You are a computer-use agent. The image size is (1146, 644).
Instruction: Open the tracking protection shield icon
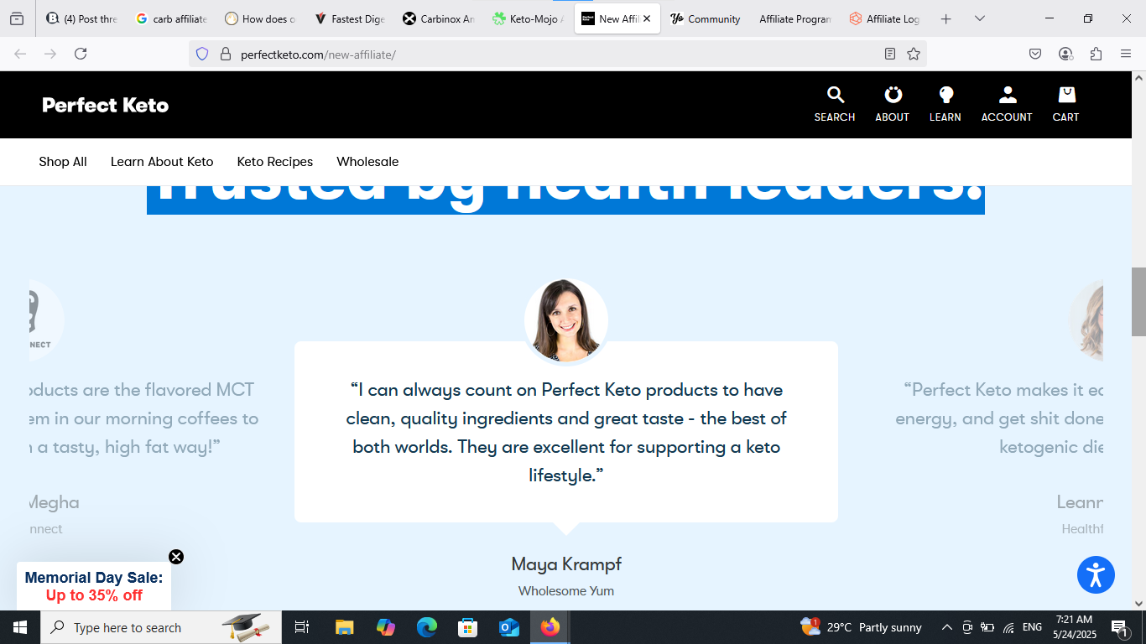click(201, 54)
